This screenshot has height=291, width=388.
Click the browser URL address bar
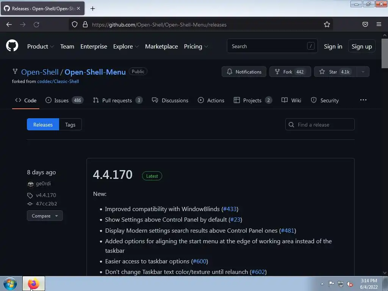tap(200, 25)
